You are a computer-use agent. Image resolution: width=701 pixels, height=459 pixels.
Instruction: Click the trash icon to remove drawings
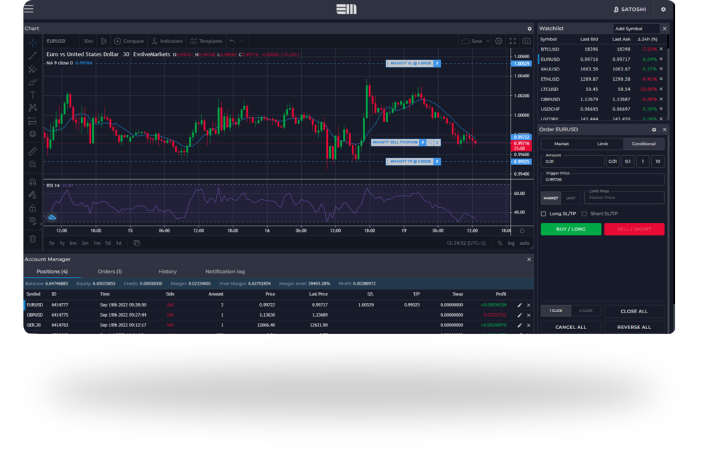(32, 239)
